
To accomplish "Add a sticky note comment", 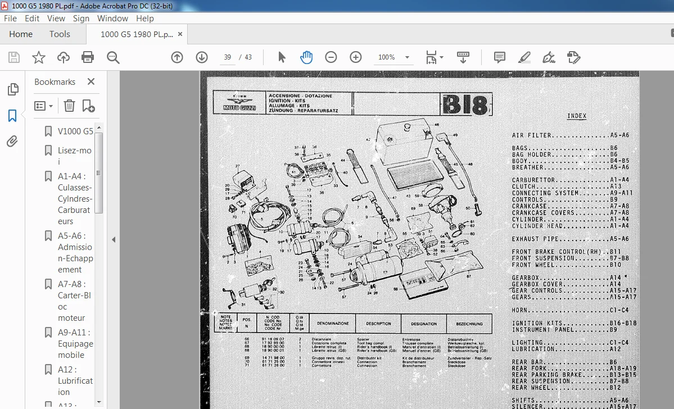I will pos(500,57).
